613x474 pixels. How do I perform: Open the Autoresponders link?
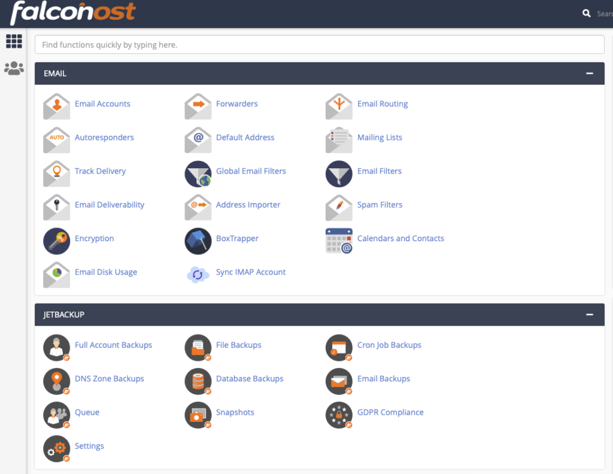[104, 138]
